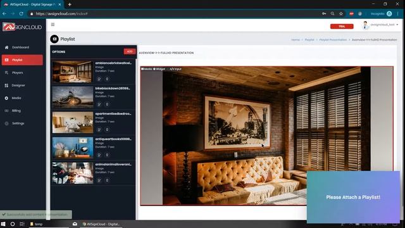The width and height of the screenshot is (405, 228).
Task: Select Playlist in the sidebar
Action: [22, 60]
